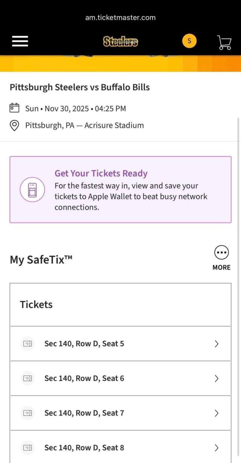Screen dimensions: 241x463
Task: Tap the location pin icon
Action: pos(14,126)
